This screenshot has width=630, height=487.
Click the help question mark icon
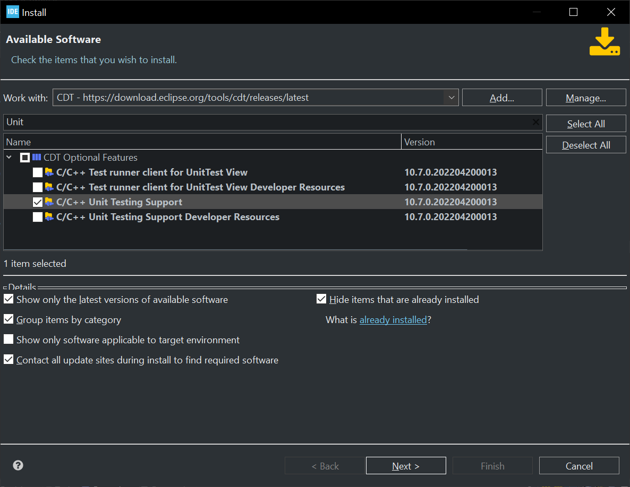[x=18, y=465]
